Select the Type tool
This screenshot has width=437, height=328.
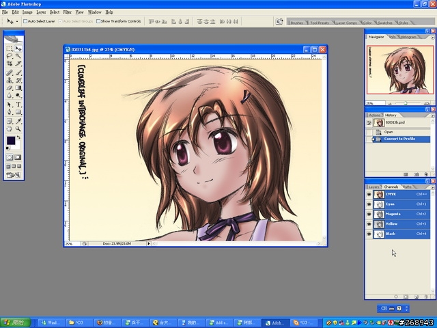[x=18, y=105]
